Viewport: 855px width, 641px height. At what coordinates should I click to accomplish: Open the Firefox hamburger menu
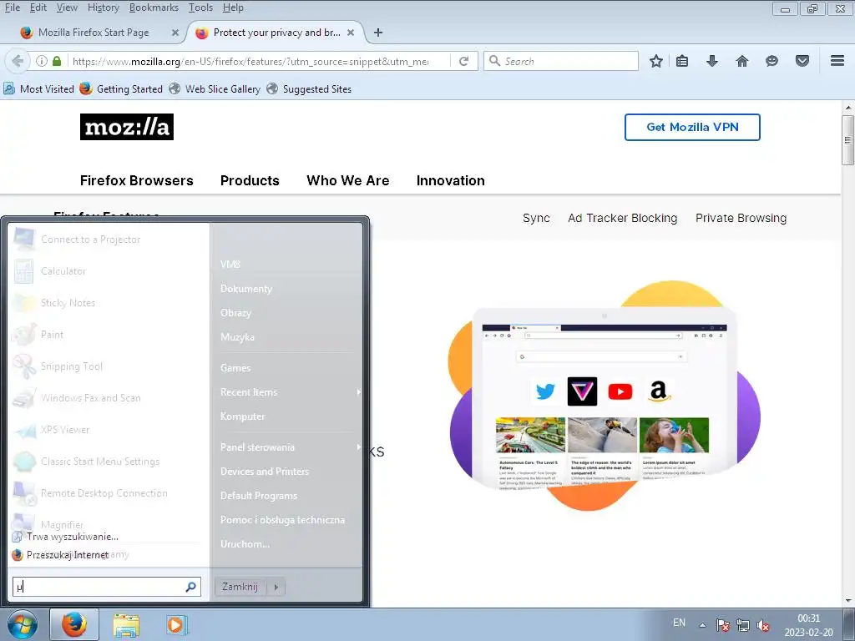click(837, 60)
